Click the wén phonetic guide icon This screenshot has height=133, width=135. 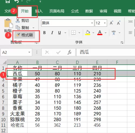pos(114,33)
